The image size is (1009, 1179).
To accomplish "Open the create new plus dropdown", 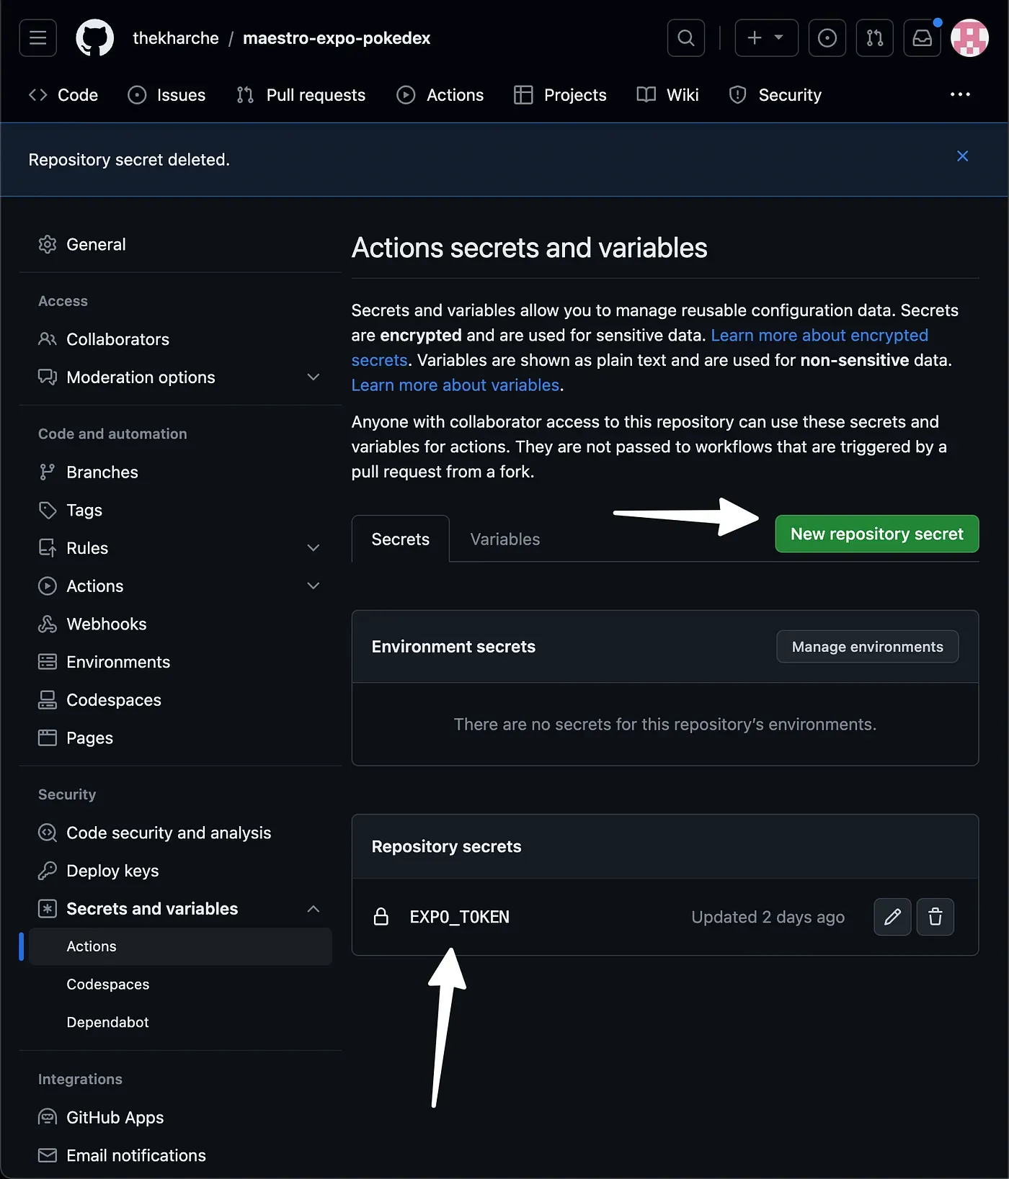I will coord(765,38).
